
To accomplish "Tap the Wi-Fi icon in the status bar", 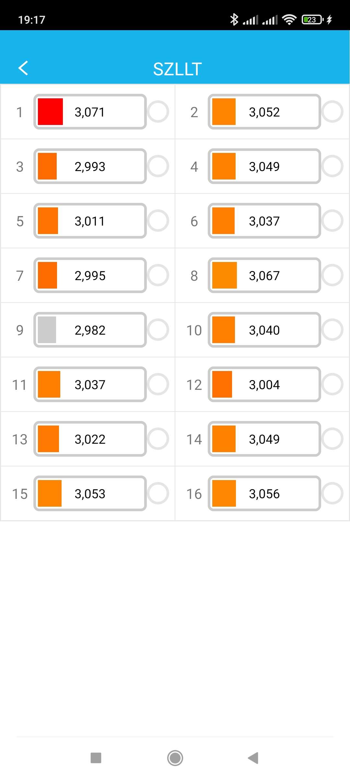I will tap(289, 19).
